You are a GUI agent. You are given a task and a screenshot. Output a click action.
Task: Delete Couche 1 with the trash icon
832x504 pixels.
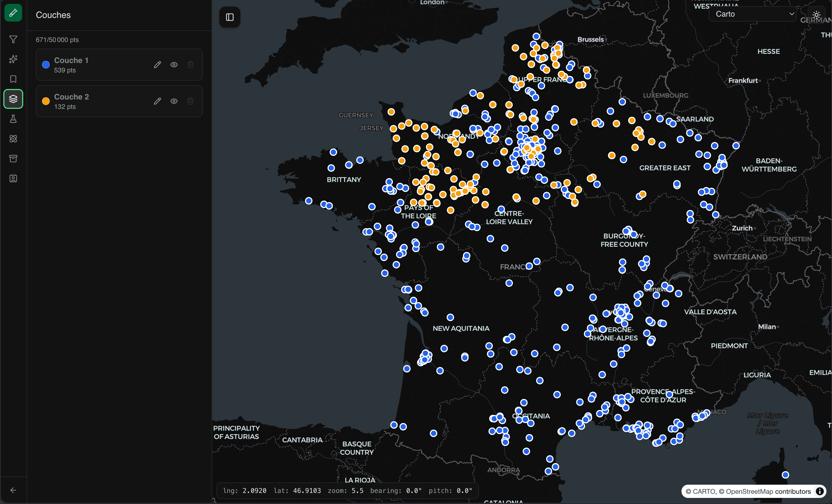tap(190, 65)
